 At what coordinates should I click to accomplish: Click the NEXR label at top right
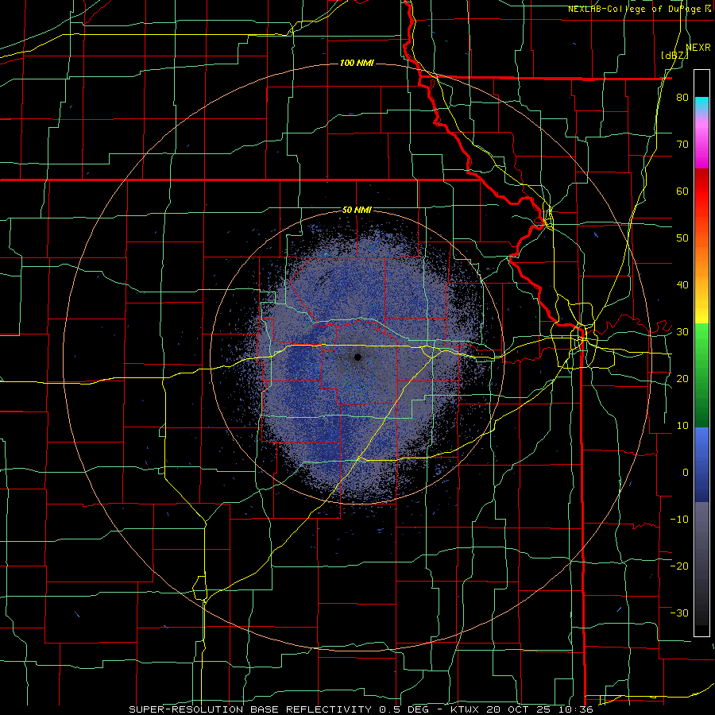click(698, 48)
